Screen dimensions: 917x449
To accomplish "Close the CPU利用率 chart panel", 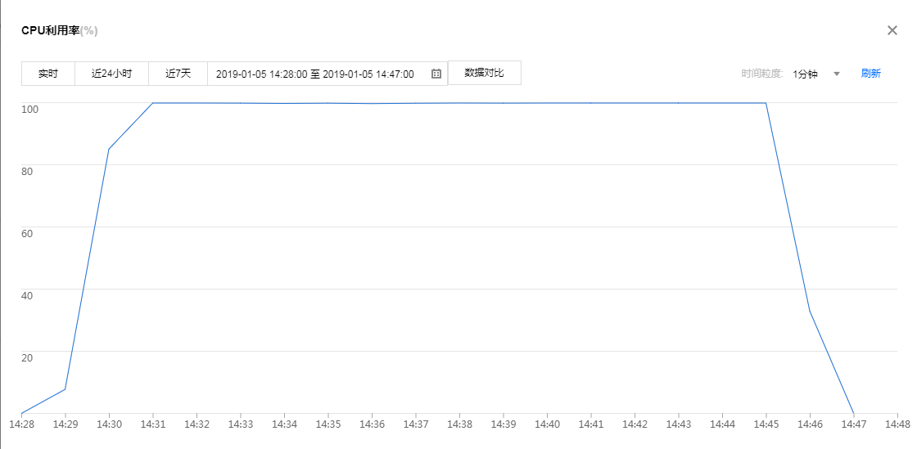I will click(x=892, y=30).
